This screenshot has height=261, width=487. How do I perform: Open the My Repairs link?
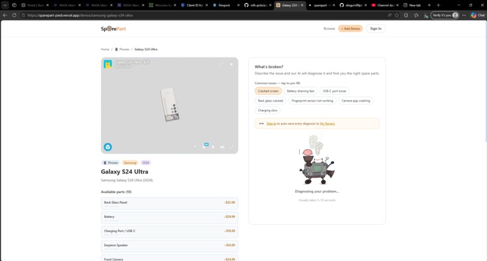[327, 124]
